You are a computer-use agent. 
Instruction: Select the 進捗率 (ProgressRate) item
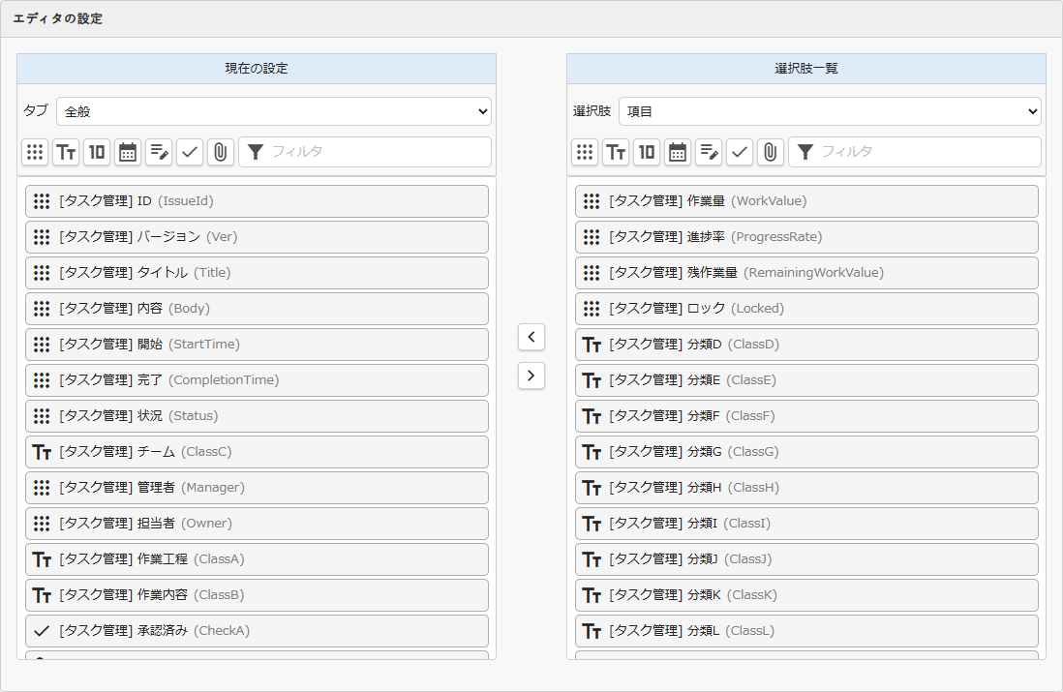[806, 237]
